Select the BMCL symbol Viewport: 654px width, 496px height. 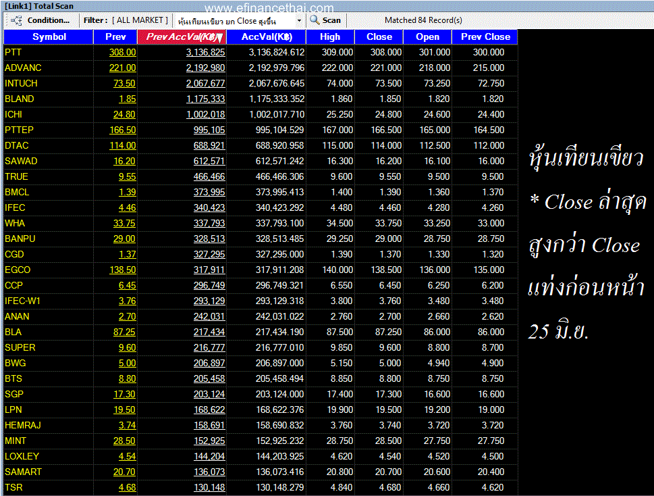pos(17,192)
